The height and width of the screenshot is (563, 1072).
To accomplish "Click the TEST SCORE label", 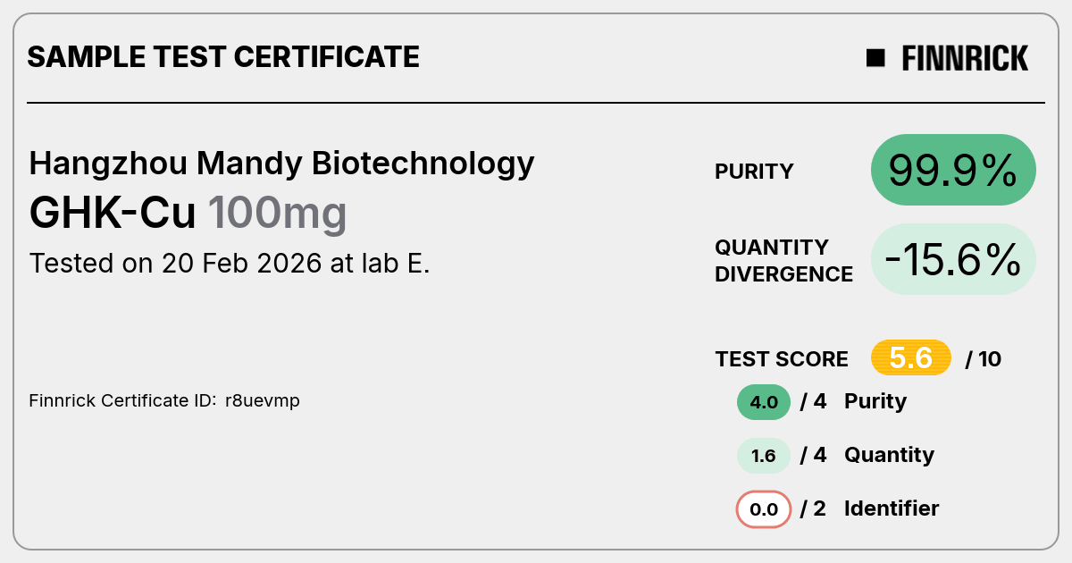I will pyautogui.click(x=782, y=359).
